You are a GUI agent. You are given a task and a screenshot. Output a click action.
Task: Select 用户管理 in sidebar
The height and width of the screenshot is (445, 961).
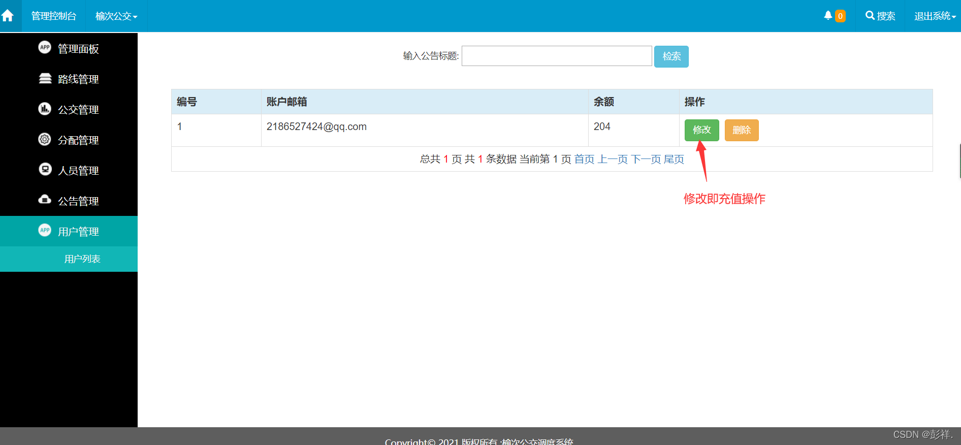pos(69,232)
